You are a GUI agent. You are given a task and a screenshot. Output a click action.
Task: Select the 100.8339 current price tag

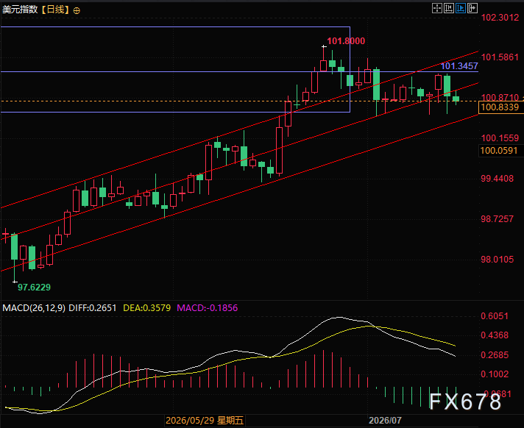500,107
